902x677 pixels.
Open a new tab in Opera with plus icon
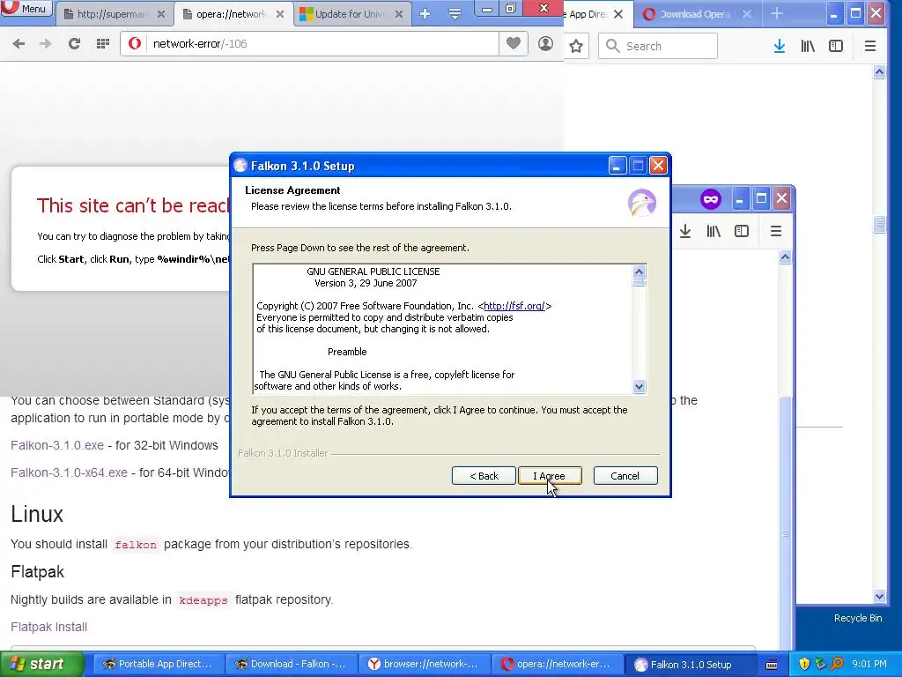point(425,14)
